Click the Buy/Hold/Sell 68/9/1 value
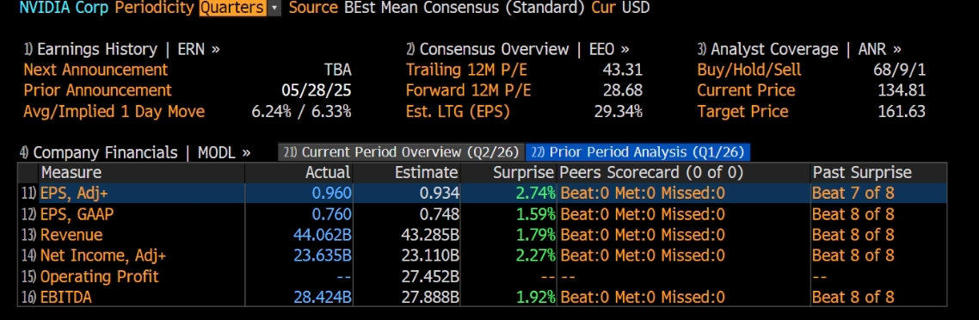Image resolution: width=979 pixels, height=320 pixels. coord(899,70)
